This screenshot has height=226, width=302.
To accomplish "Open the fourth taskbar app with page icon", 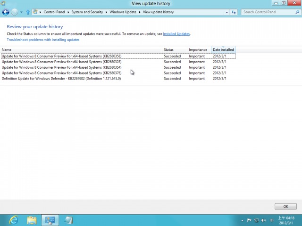I will pyautogui.click(x=68, y=220).
